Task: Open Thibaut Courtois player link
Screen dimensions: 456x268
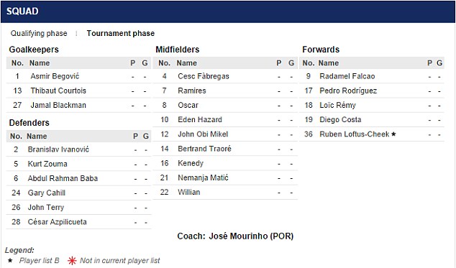Action: (x=58, y=91)
